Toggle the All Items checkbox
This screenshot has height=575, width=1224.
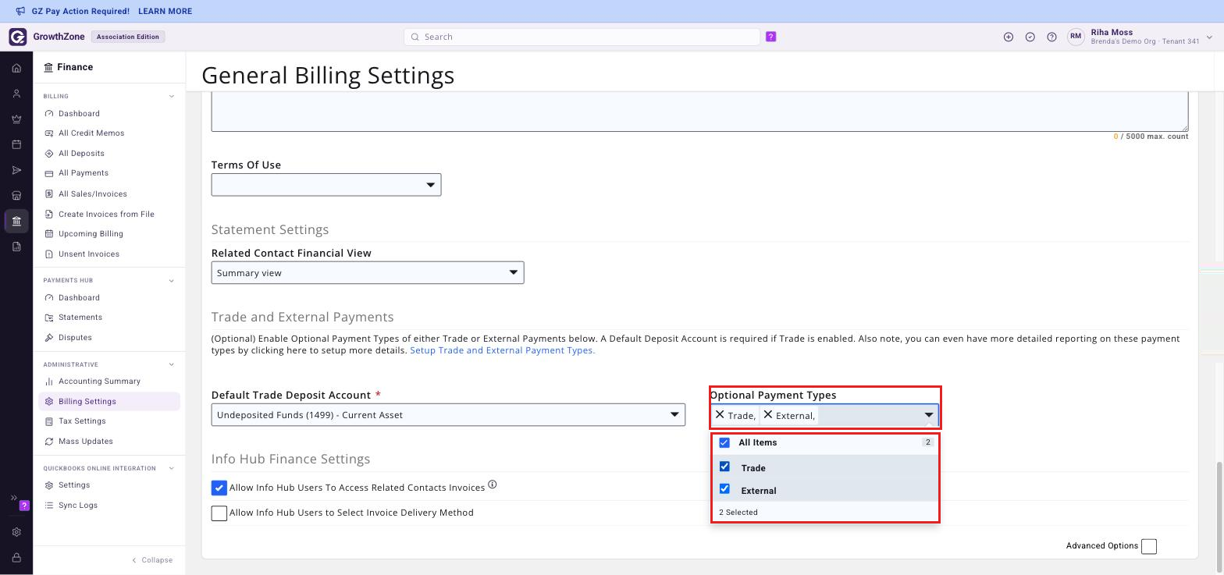click(x=724, y=442)
